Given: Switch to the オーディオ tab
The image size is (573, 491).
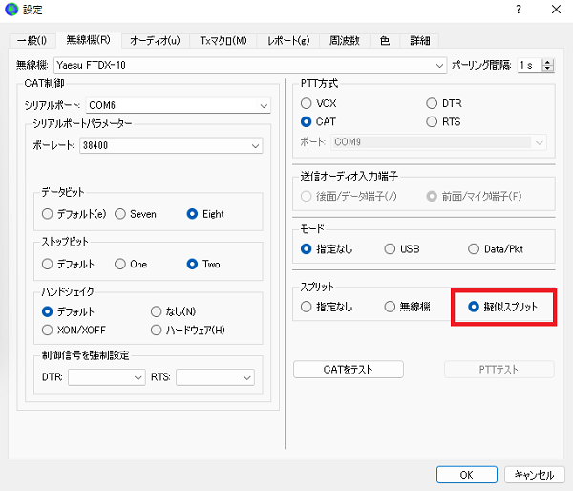Looking at the screenshot, I should point(154,40).
